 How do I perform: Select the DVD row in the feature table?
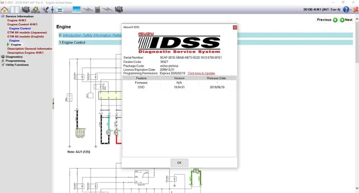pyautogui.click(x=179, y=88)
